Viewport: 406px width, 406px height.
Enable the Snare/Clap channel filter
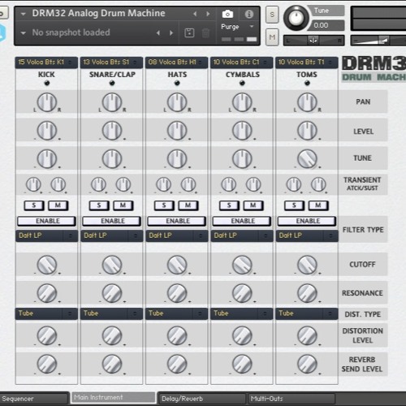tap(111, 221)
